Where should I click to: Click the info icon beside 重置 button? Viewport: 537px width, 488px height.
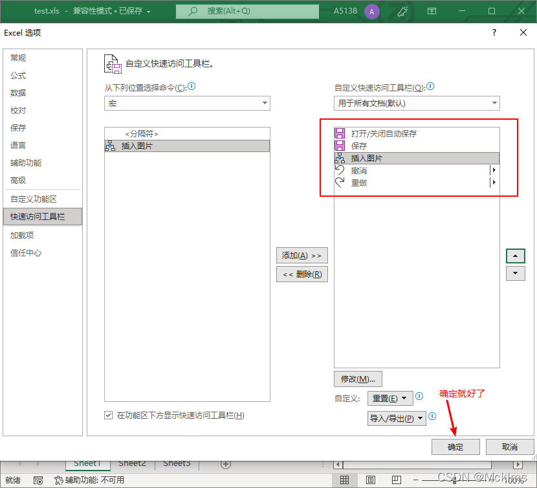click(x=419, y=397)
